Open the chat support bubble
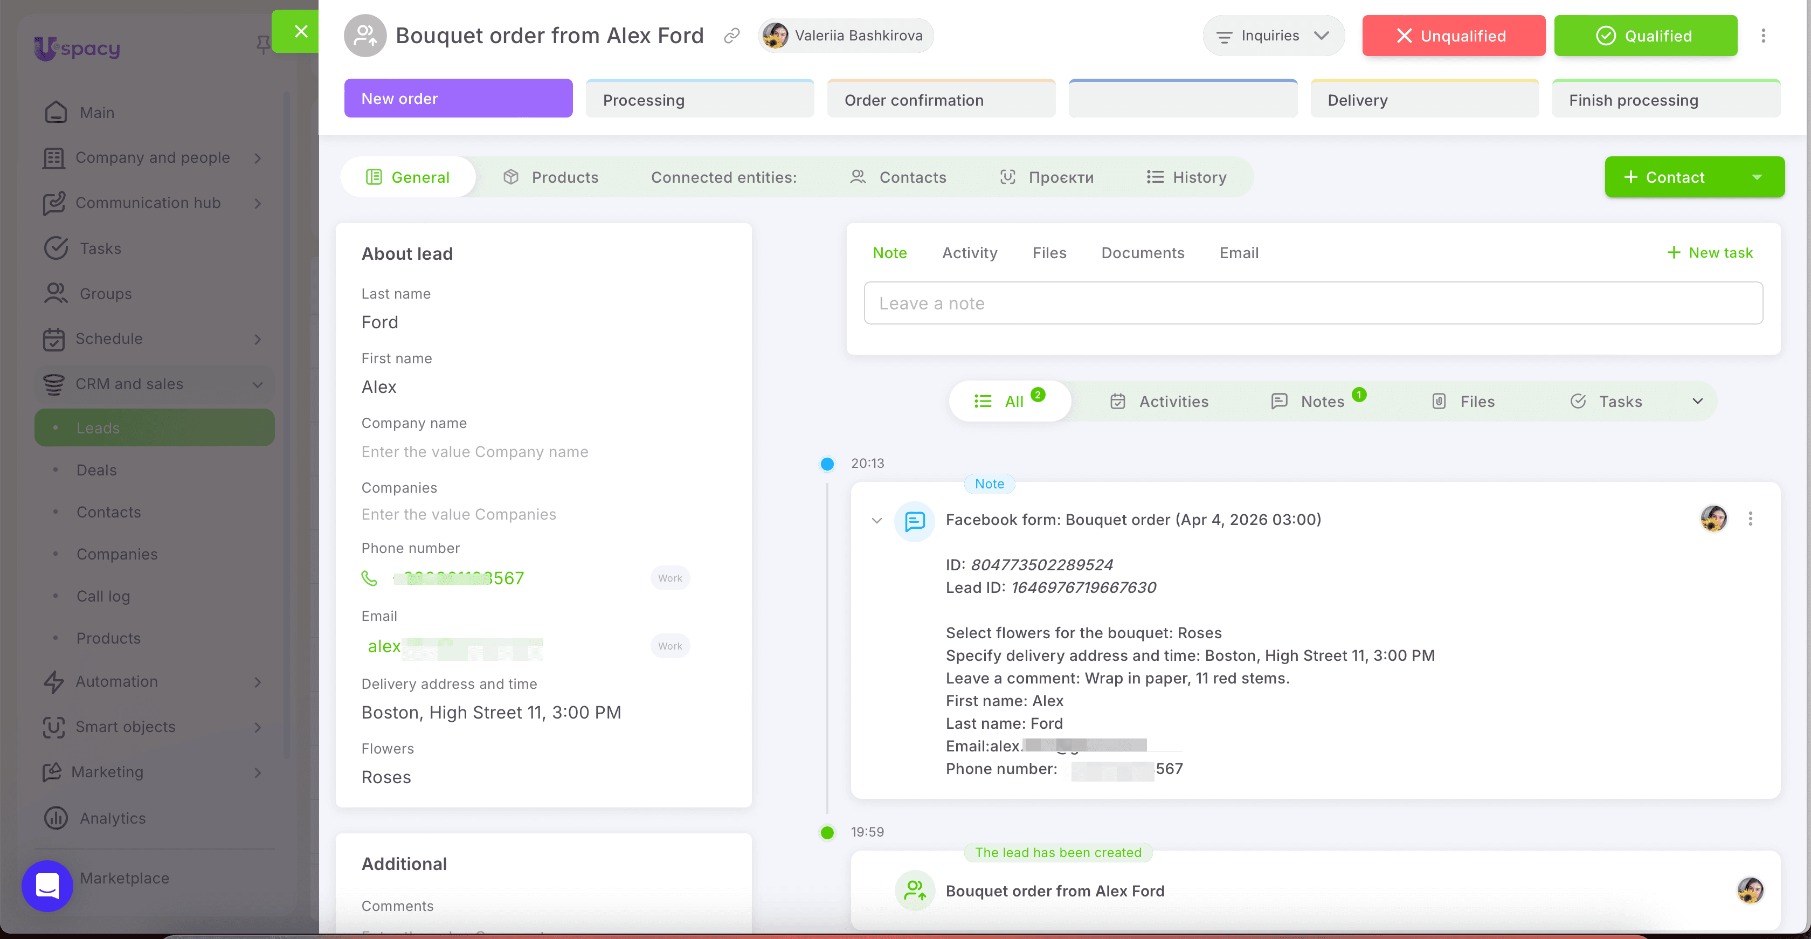1811x939 pixels. coord(47,886)
